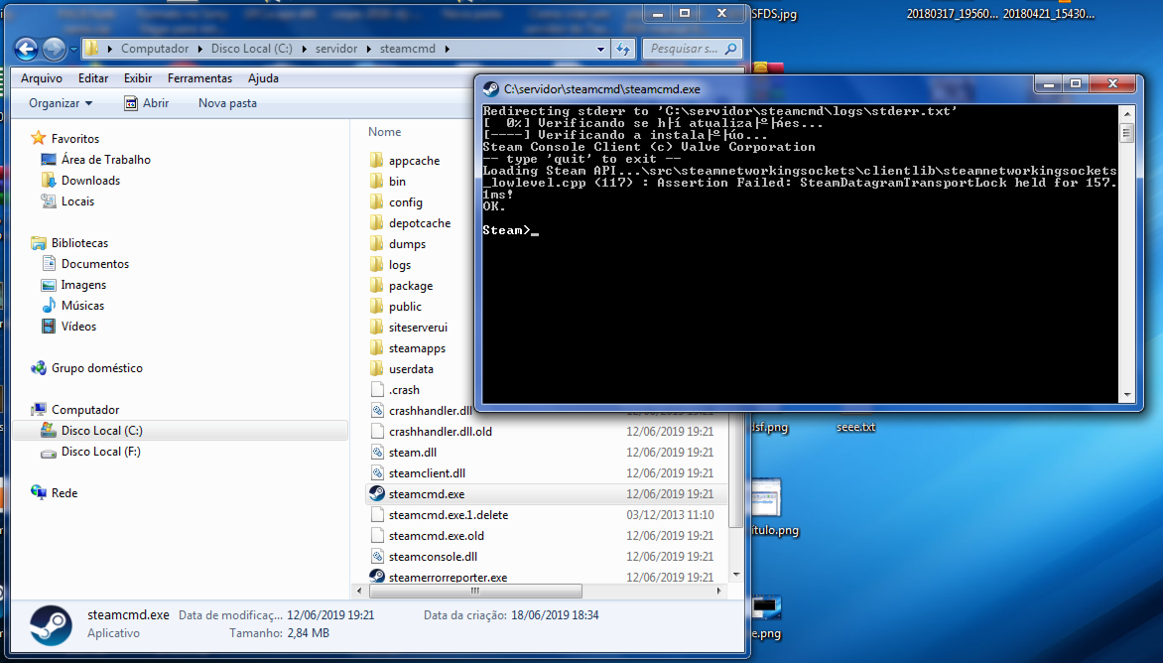This screenshot has width=1163, height=663.
Task: Select the .crash file icon
Action: point(377,389)
